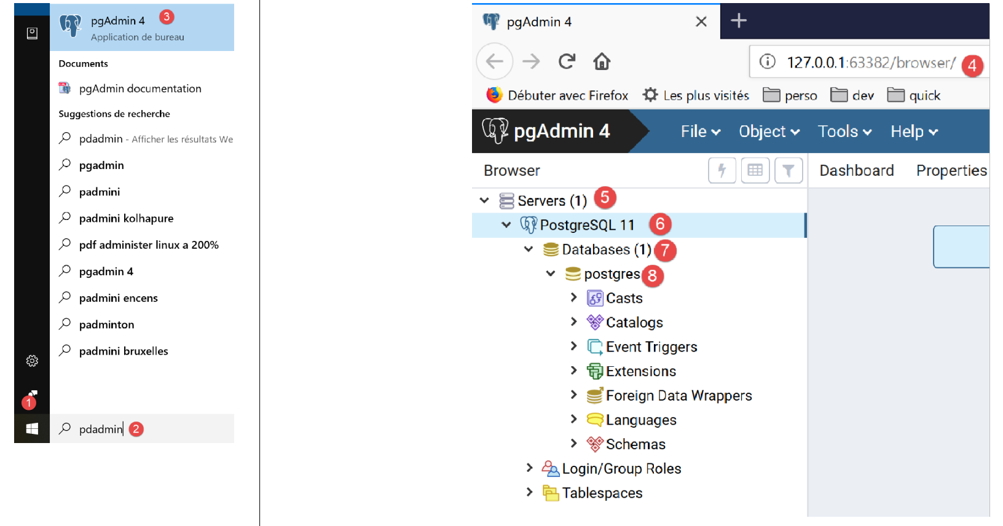The height and width of the screenshot is (526, 1003).
Task: Expand the Login/Group Roles node
Action: coord(529,468)
